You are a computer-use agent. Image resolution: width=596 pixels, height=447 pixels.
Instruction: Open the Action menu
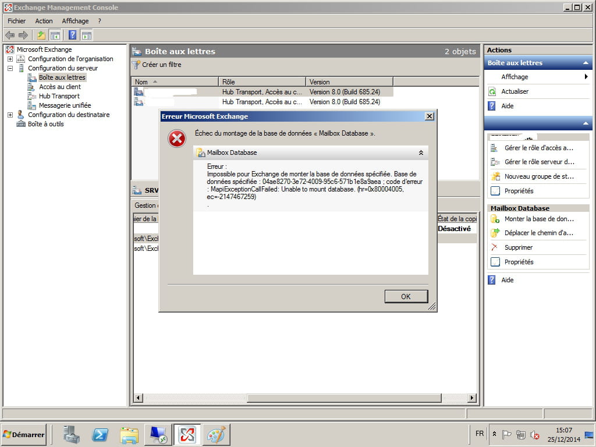point(44,21)
